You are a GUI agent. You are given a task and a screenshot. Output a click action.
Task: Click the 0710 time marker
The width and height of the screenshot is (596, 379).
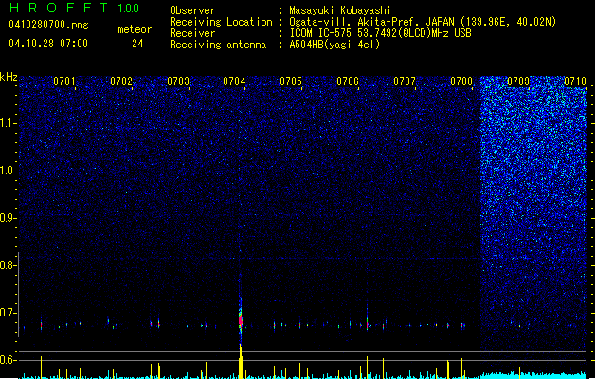(575, 81)
